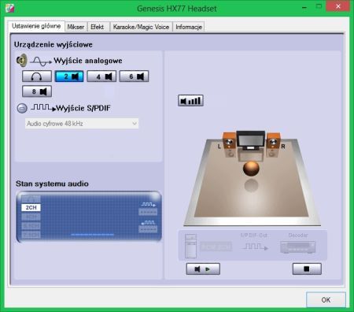The height and width of the screenshot is (312, 354).
Task: Click the 2CH indicator in audio status
Action: (x=31, y=207)
